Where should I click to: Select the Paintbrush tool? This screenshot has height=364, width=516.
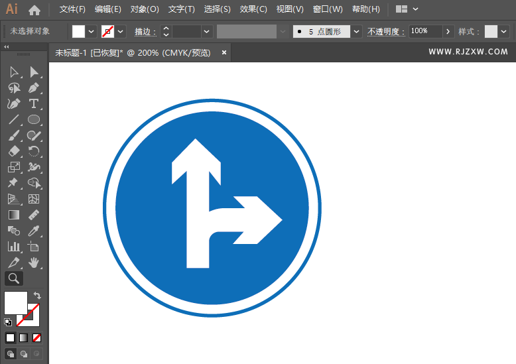pos(14,135)
